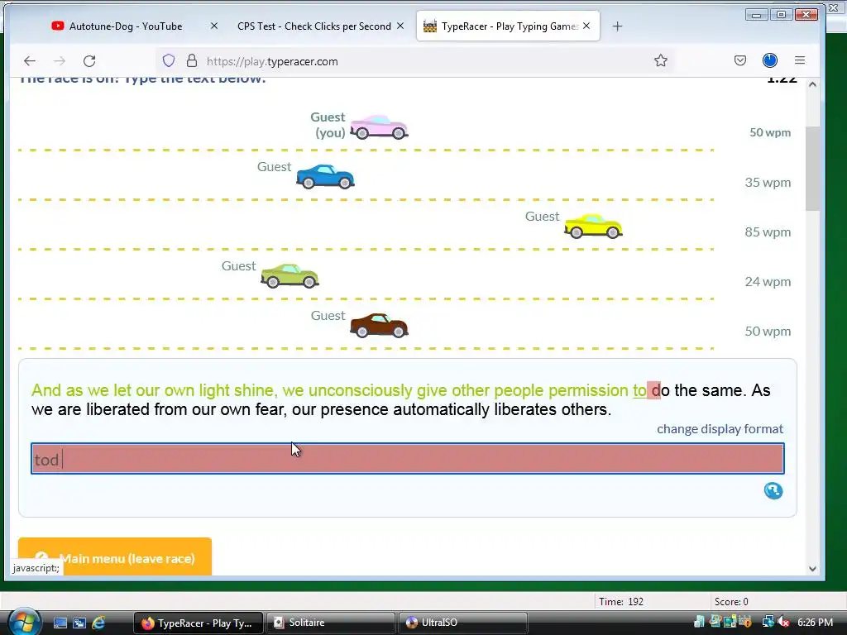
Task: Click the yellow Guest car
Action: point(593,227)
